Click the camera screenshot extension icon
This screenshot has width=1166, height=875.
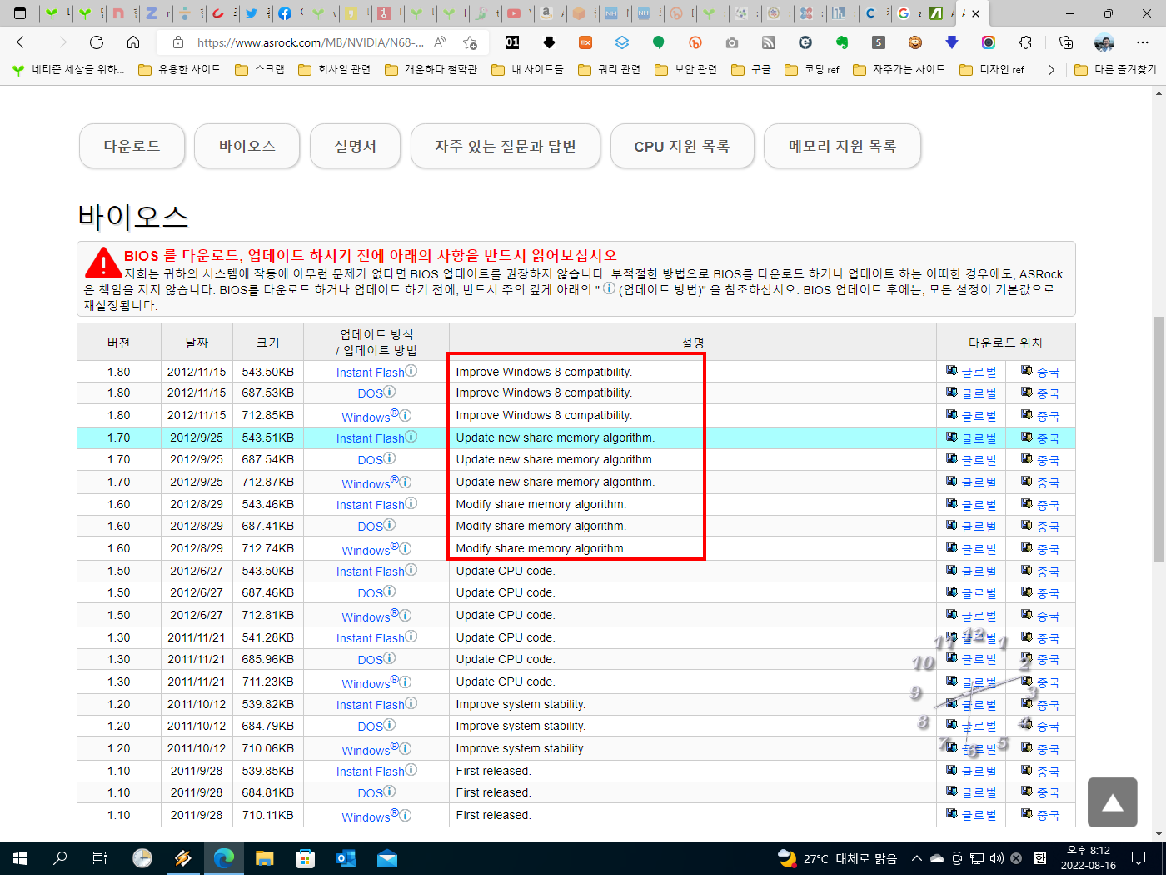(732, 42)
